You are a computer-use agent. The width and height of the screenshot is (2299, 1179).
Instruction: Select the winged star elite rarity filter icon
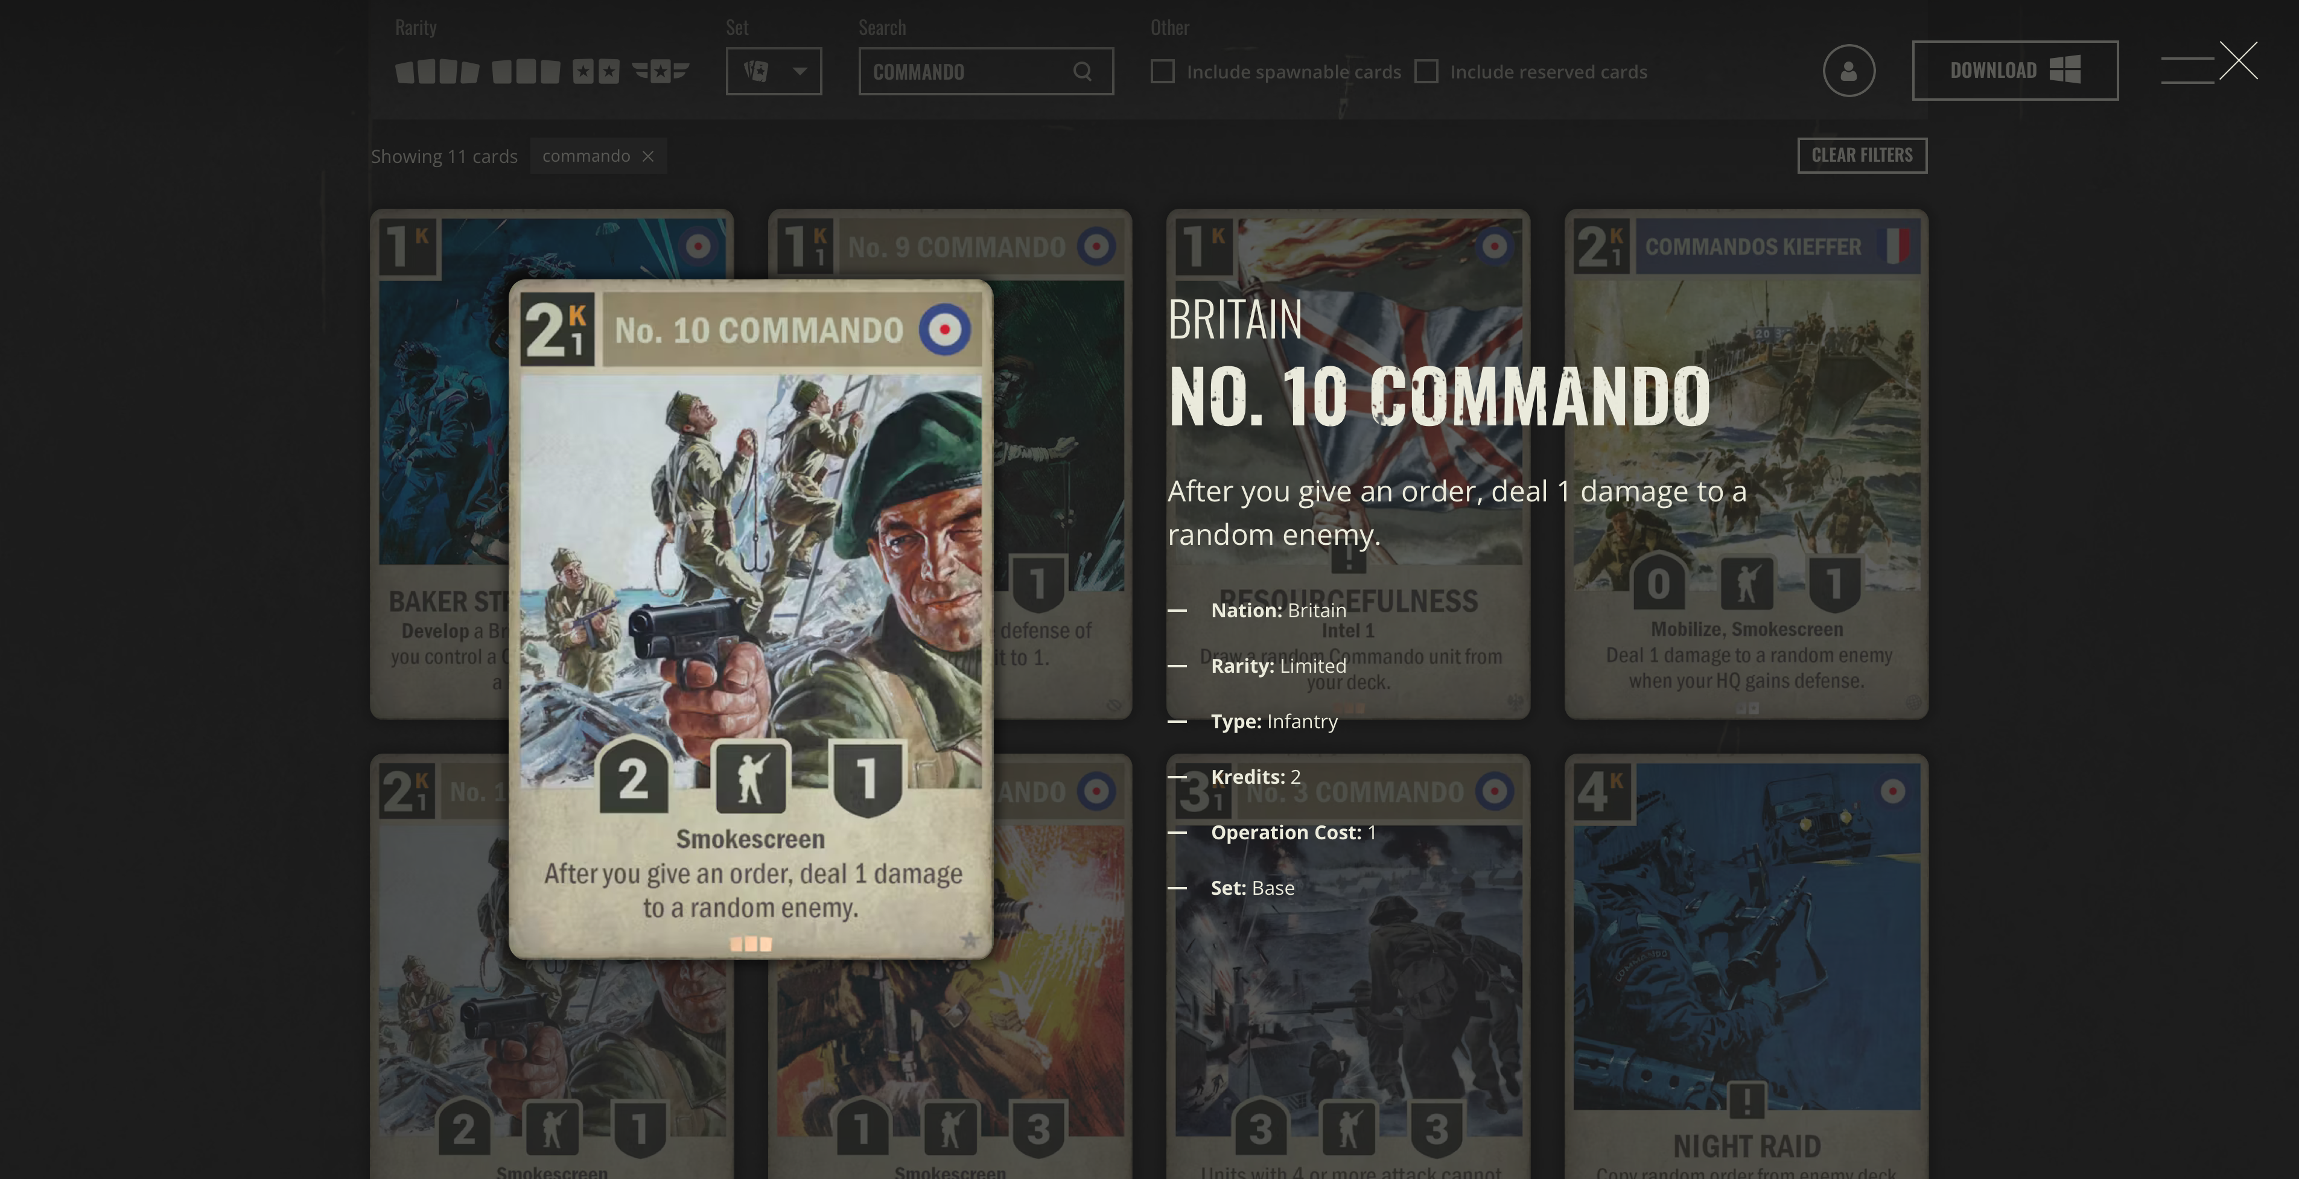[x=660, y=71]
